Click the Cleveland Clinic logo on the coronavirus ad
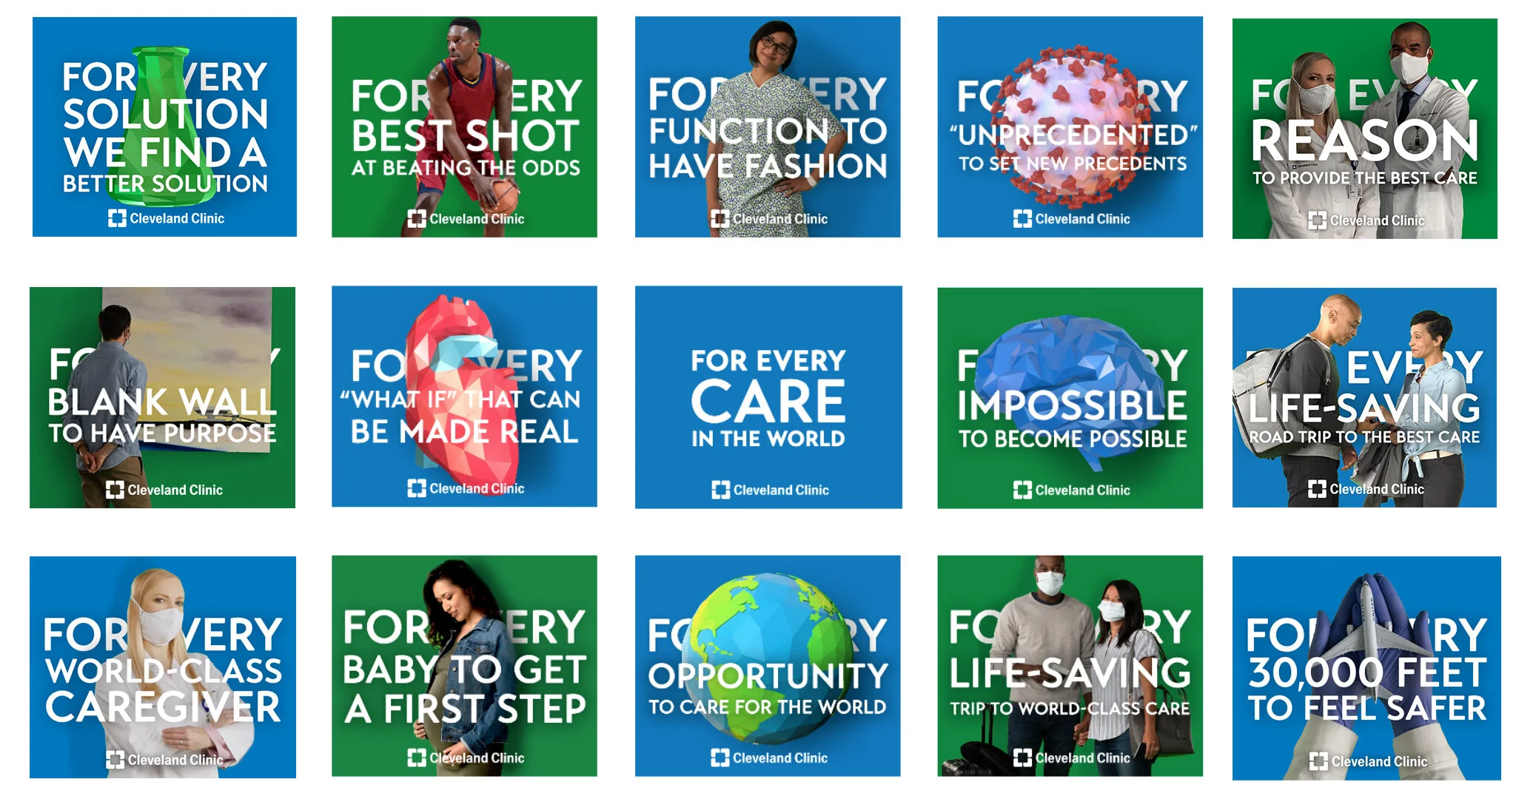The width and height of the screenshot is (1536, 799). pos(1071,219)
